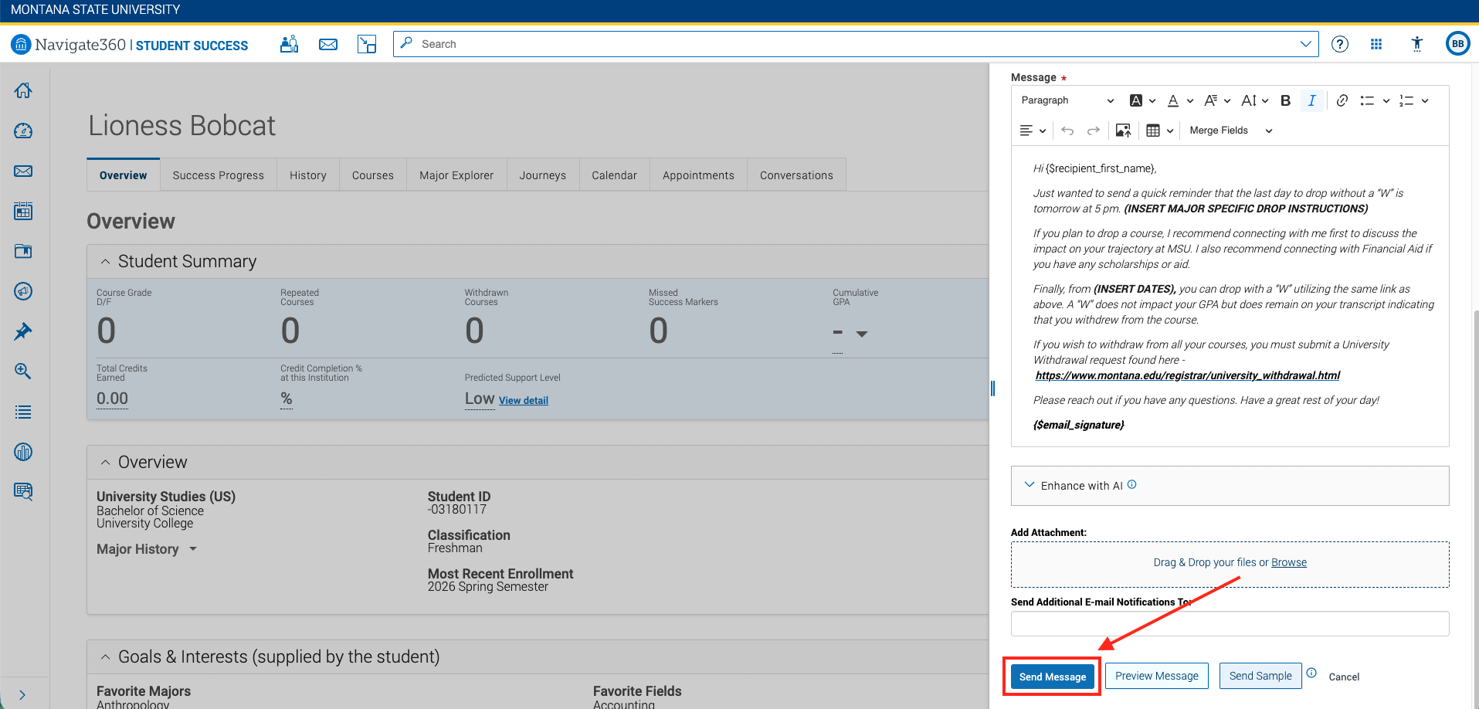Open the pushpin icon in sidebar
This screenshot has width=1479, height=709.
23,331
